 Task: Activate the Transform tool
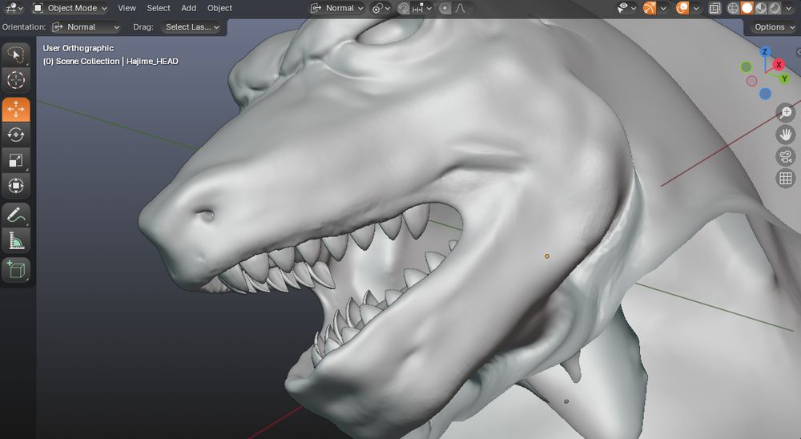16,186
